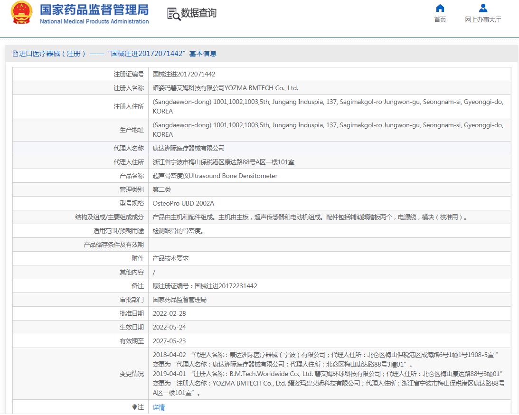This screenshot has width=519, height=415.
Task: Select effective date 2022-05-24
Action: click(169, 327)
